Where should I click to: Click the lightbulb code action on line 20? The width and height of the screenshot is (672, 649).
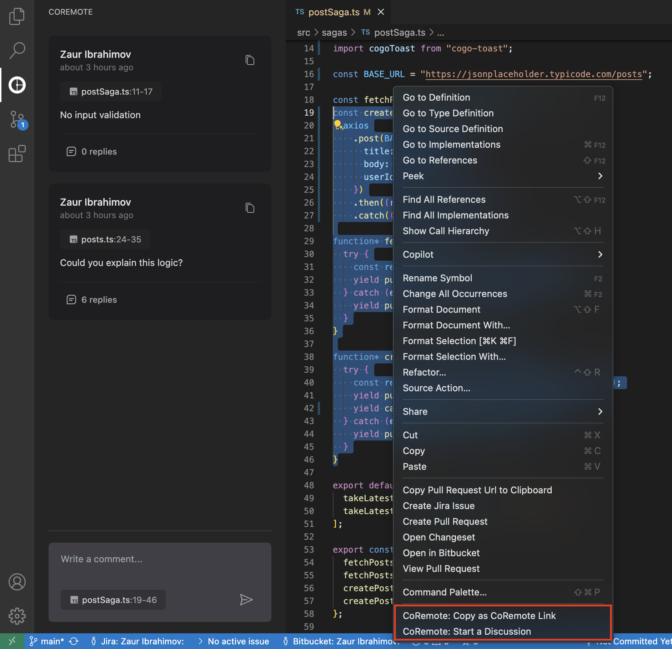tap(338, 125)
